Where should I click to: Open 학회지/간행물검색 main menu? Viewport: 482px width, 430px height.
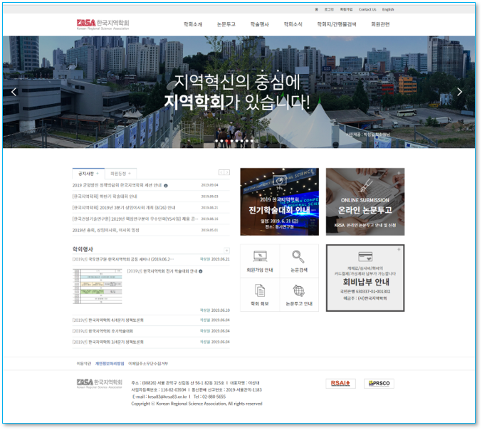click(x=337, y=24)
